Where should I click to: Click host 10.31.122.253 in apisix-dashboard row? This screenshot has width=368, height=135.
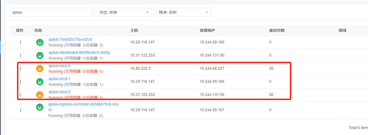[143, 55]
